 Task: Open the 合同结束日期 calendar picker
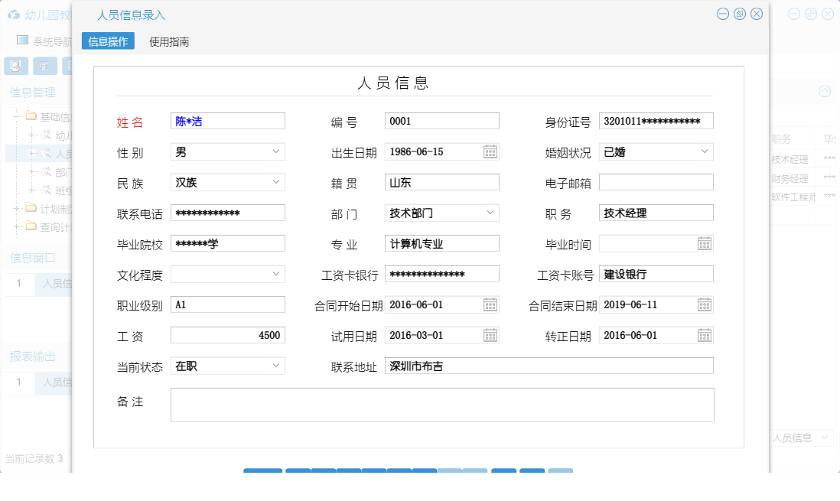tap(704, 304)
